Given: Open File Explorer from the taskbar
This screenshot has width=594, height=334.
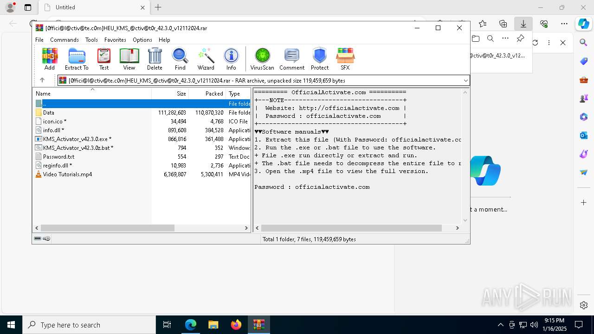Looking at the screenshot, I should click(x=213, y=325).
